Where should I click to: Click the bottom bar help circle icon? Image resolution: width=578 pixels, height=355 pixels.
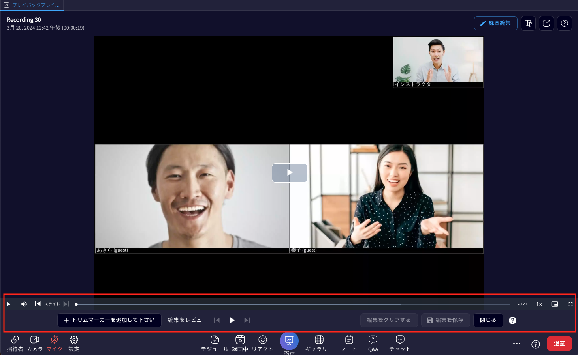click(x=536, y=344)
